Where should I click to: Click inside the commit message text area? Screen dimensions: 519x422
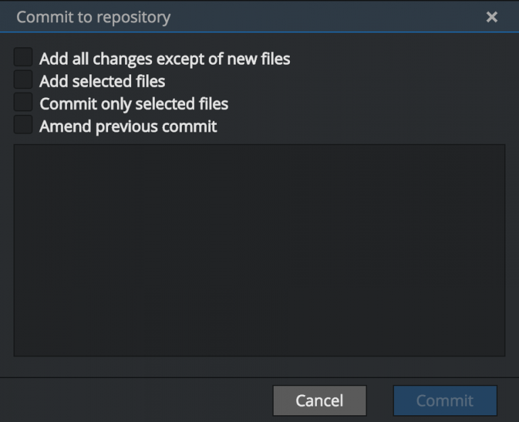(x=259, y=250)
